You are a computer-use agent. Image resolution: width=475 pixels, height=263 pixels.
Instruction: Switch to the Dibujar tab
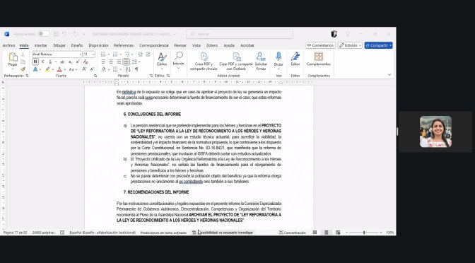coord(59,45)
